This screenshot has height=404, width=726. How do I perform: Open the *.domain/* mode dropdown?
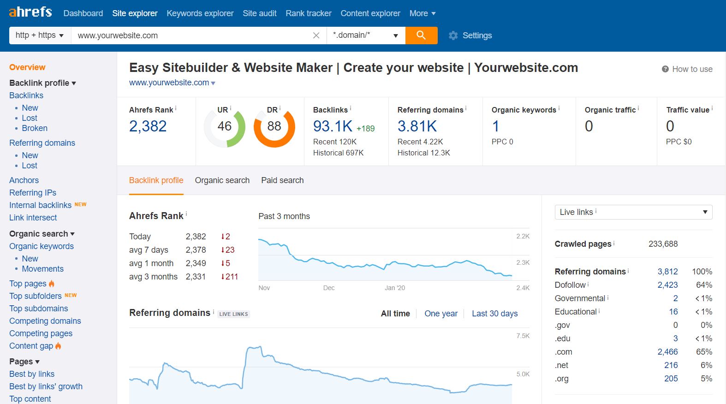[366, 36]
